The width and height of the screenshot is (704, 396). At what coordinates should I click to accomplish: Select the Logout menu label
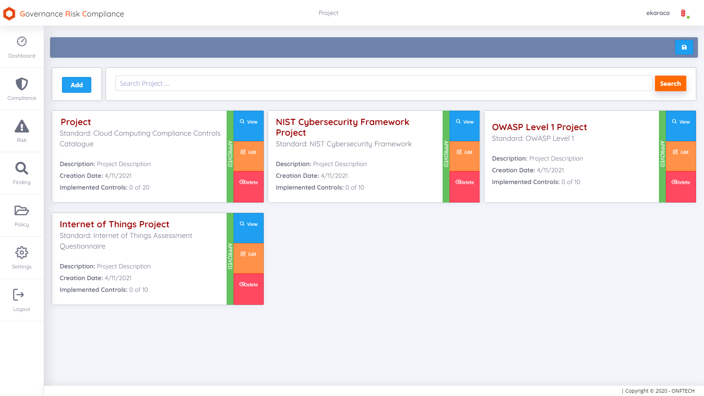tap(22, 309)
